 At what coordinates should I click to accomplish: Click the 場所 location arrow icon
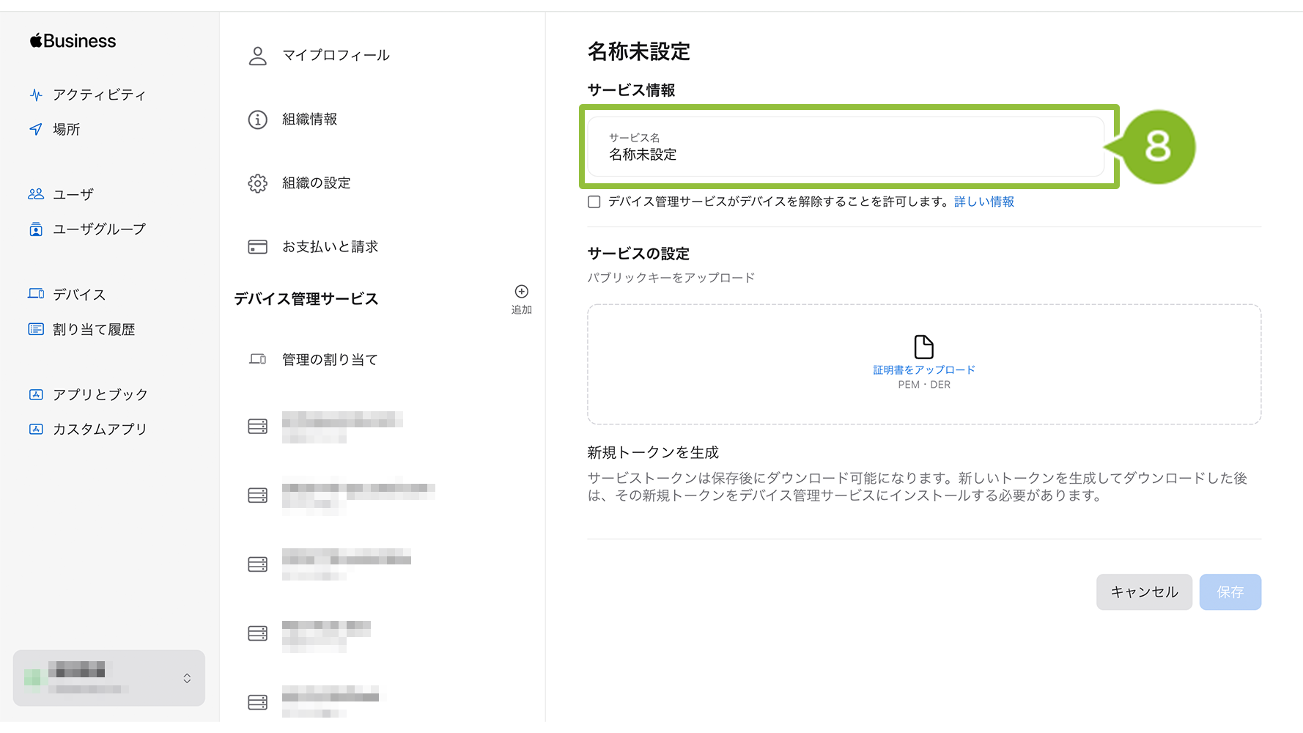point(36,129)
